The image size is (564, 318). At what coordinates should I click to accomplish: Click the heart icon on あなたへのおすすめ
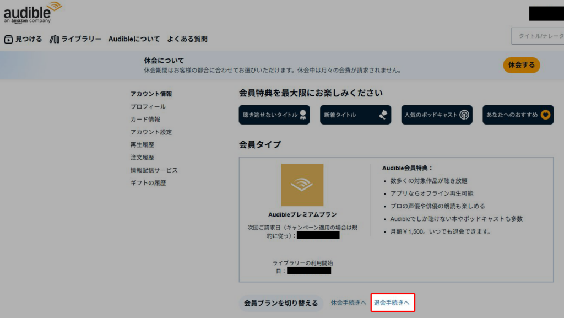point(545,115)
